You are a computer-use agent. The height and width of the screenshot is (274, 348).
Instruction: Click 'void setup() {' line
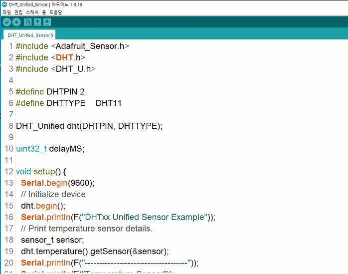41,172
